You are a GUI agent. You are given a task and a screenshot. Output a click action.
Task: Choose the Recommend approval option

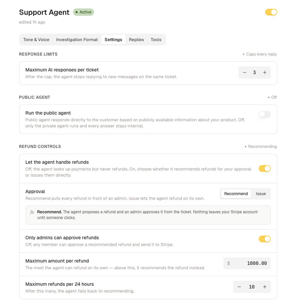(x=236, y=194)
